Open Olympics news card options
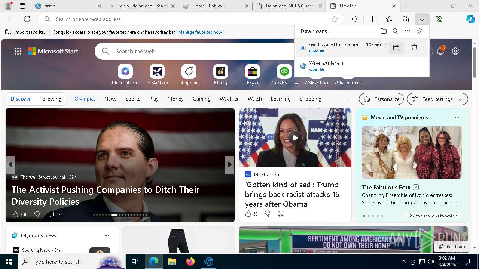Image resolution: width=479 pixels, height=269 pixels. coord(107,235)
